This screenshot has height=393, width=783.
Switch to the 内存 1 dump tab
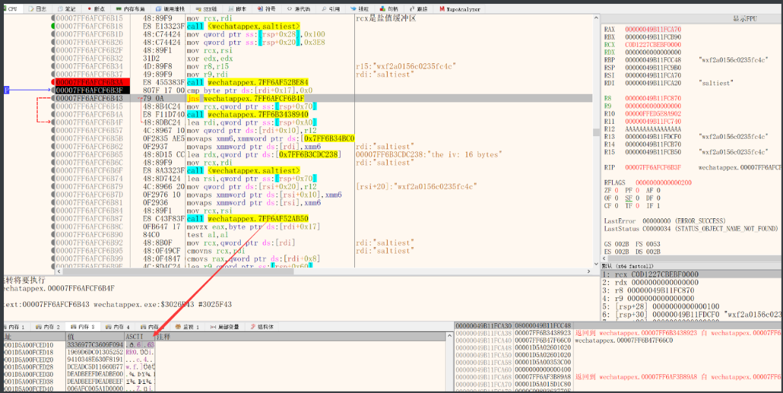[x=14, y=326]
